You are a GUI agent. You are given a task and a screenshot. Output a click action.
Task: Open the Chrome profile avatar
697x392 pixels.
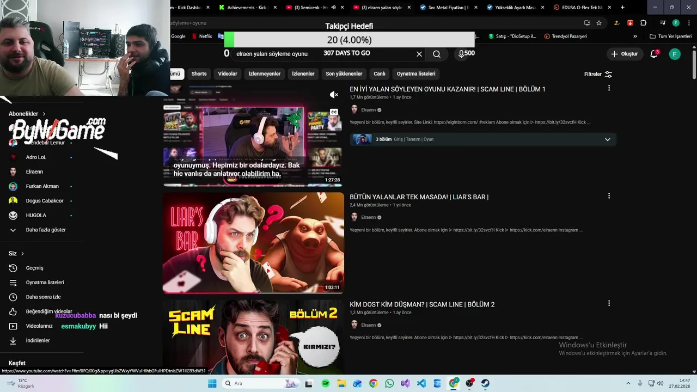676,23
